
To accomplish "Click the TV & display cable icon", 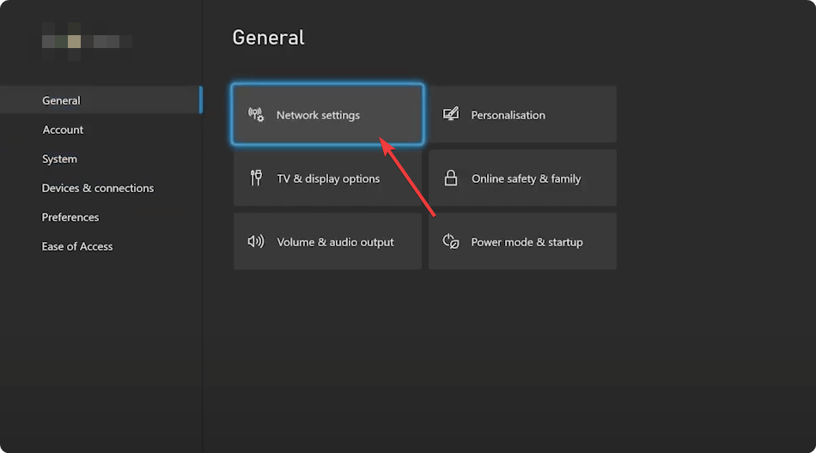I will (x=255, y=178).
